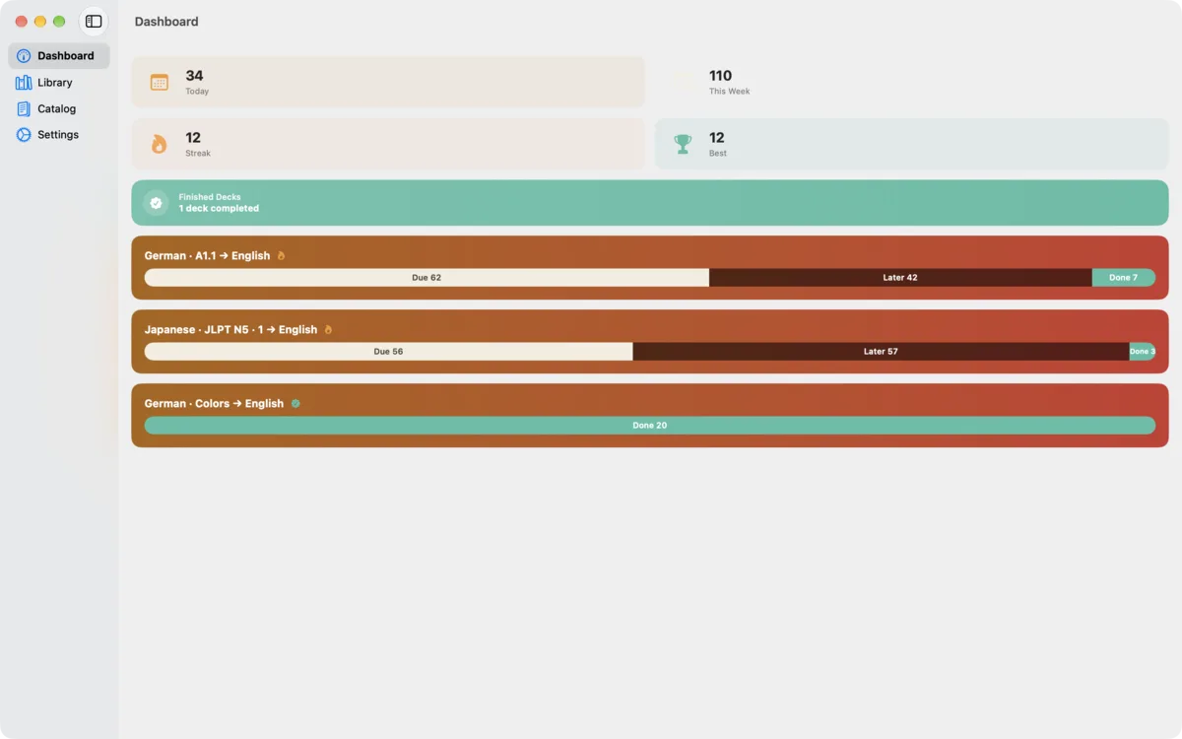Click the 'Best' label under trophy count
This screenshot has width=1182, height=739.
point(718,154)
